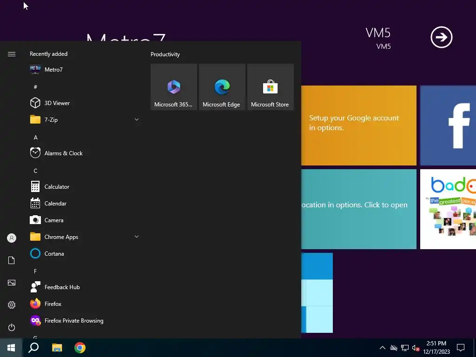The width and height of the screenshot is (476, 357).
Task: Open Power options in Start
Action: (12, 327)
